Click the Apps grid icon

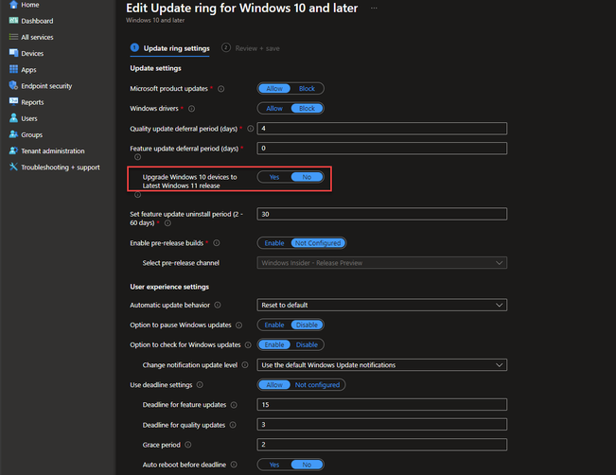[x=14, y=69]
